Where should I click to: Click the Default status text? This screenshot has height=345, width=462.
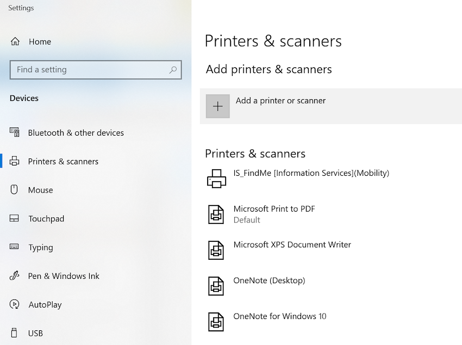tap(247, 220)
